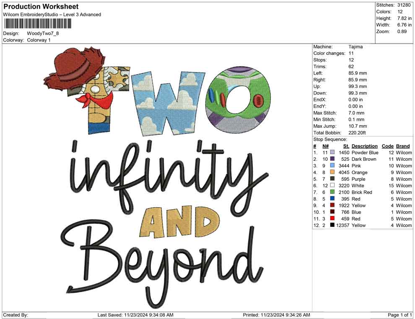The width and height of the screenshot is (415, 319).
Task: Select the swatch for 1922 Yellow
Action: pos(332,205)
